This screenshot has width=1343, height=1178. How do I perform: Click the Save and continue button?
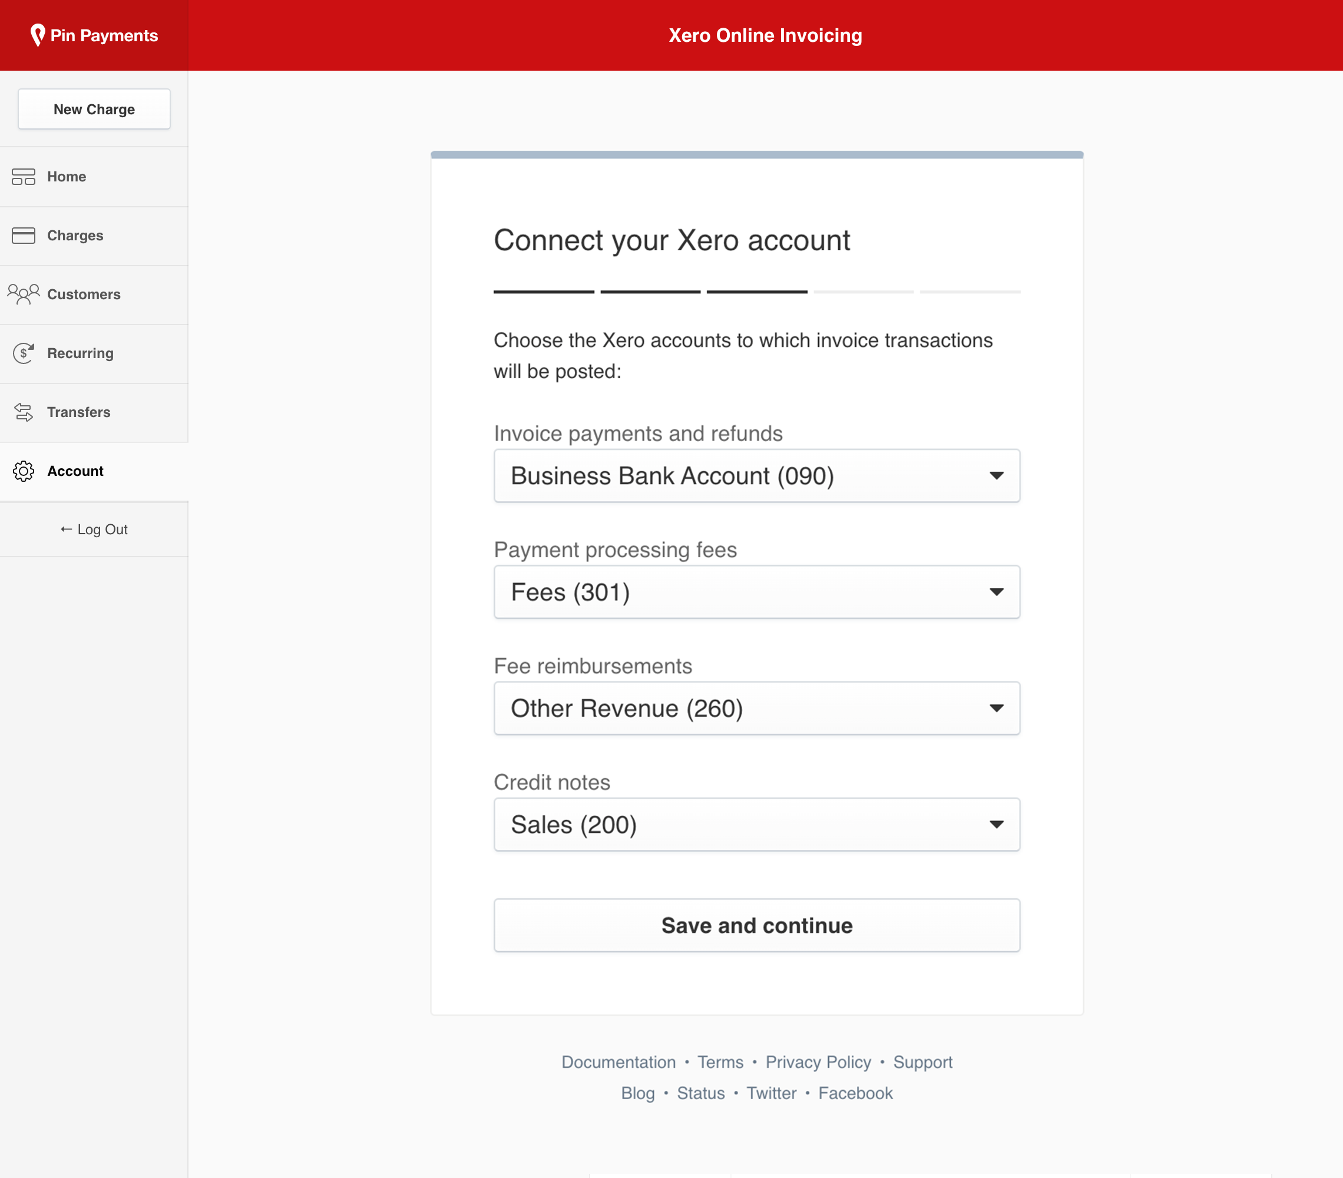(757, 925)
